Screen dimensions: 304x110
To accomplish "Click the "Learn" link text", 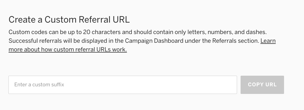I will tap(268, 41).
